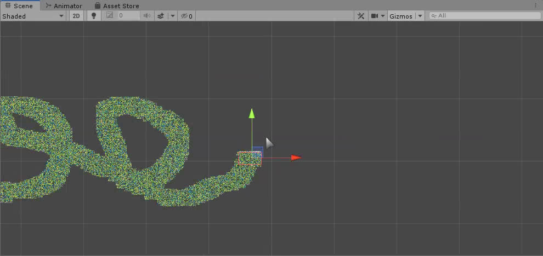Toggle scene lighting bulb icon
Screen dimensions: 543x256
94,16
